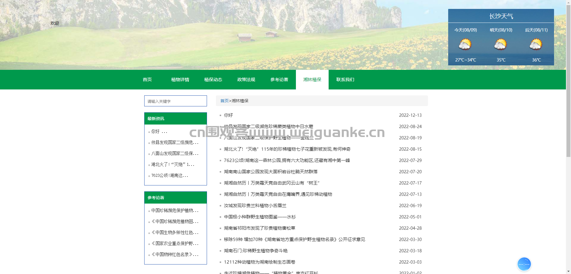Click today's weather icon for 08/09
571x274 pixels.
tap(465, 45)
